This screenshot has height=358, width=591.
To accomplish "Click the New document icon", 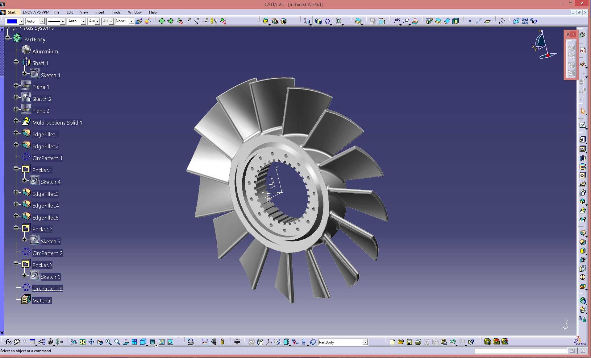I will [x=392, y=342].
